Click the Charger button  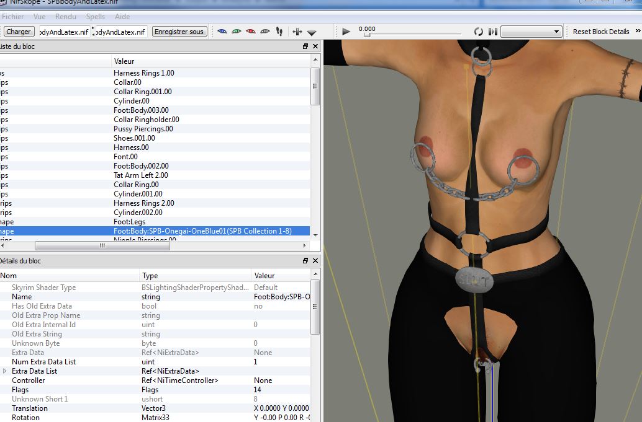[x=18, y=32]
